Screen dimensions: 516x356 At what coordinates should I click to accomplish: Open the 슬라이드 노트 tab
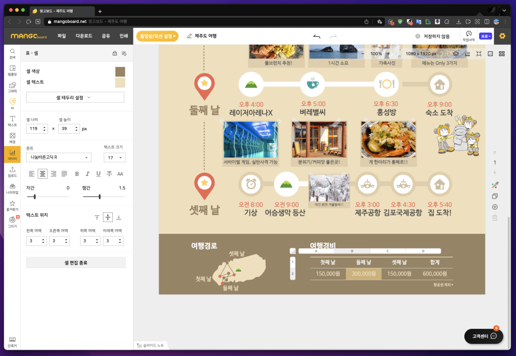(x=151, y=345)
